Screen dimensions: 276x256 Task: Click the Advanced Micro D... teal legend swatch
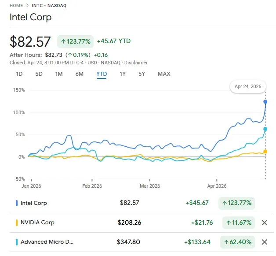point(17,242)
